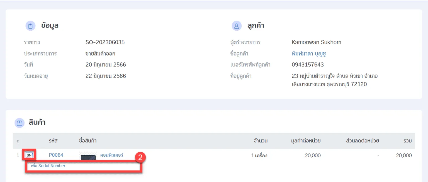Click the มูลค่าต่อหน่วย column header

tap(305, 141)
